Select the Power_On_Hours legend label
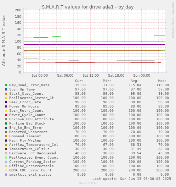Screen dimensions: 176x187 point(24,106)
